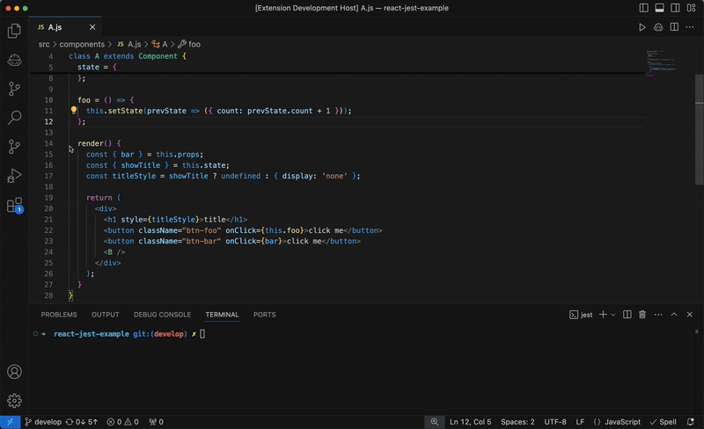
Task: Click LF end of line setting
Action: [x=580, y=422]
